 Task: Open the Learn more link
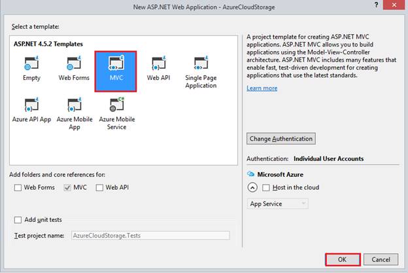coord(262,88)
